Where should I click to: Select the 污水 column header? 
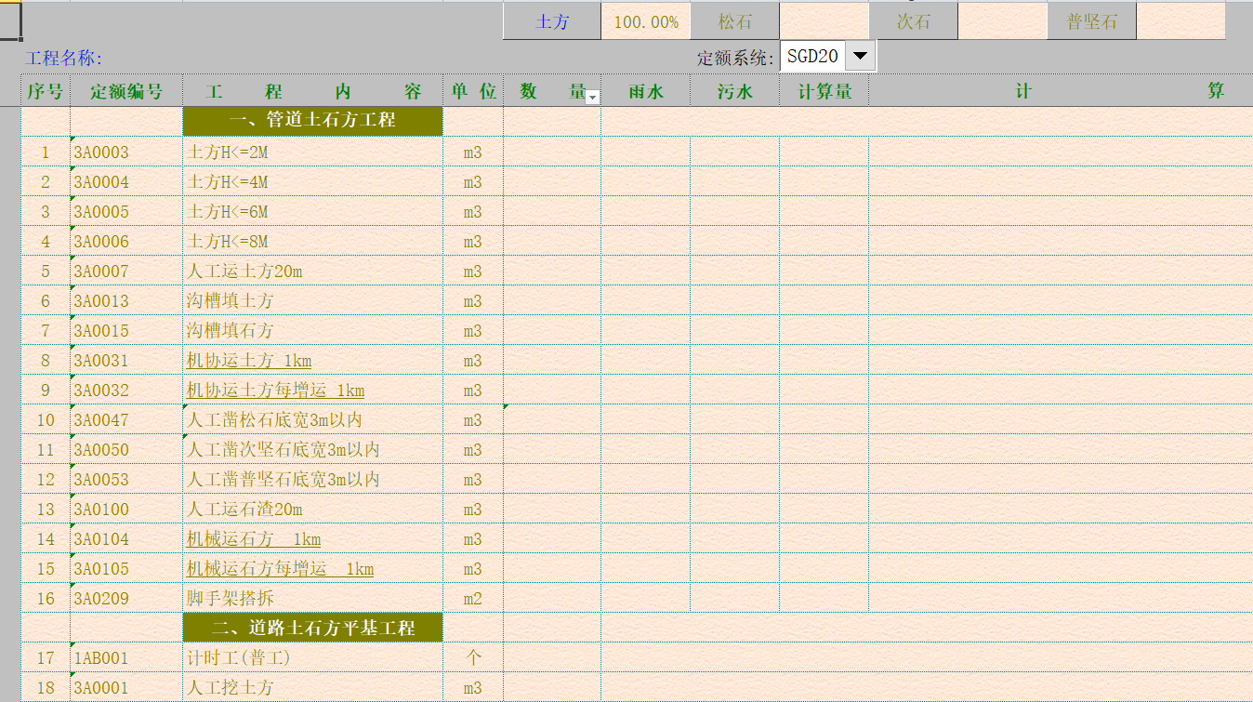click(734, 91)
